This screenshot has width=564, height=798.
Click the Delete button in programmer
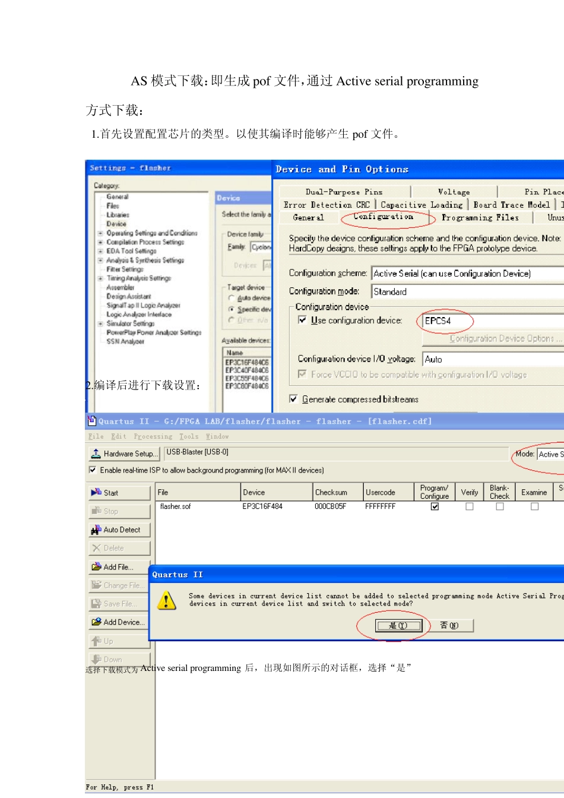(119, 548)
